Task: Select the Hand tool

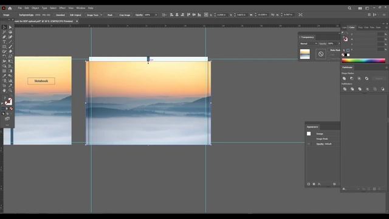Action: 4,91
